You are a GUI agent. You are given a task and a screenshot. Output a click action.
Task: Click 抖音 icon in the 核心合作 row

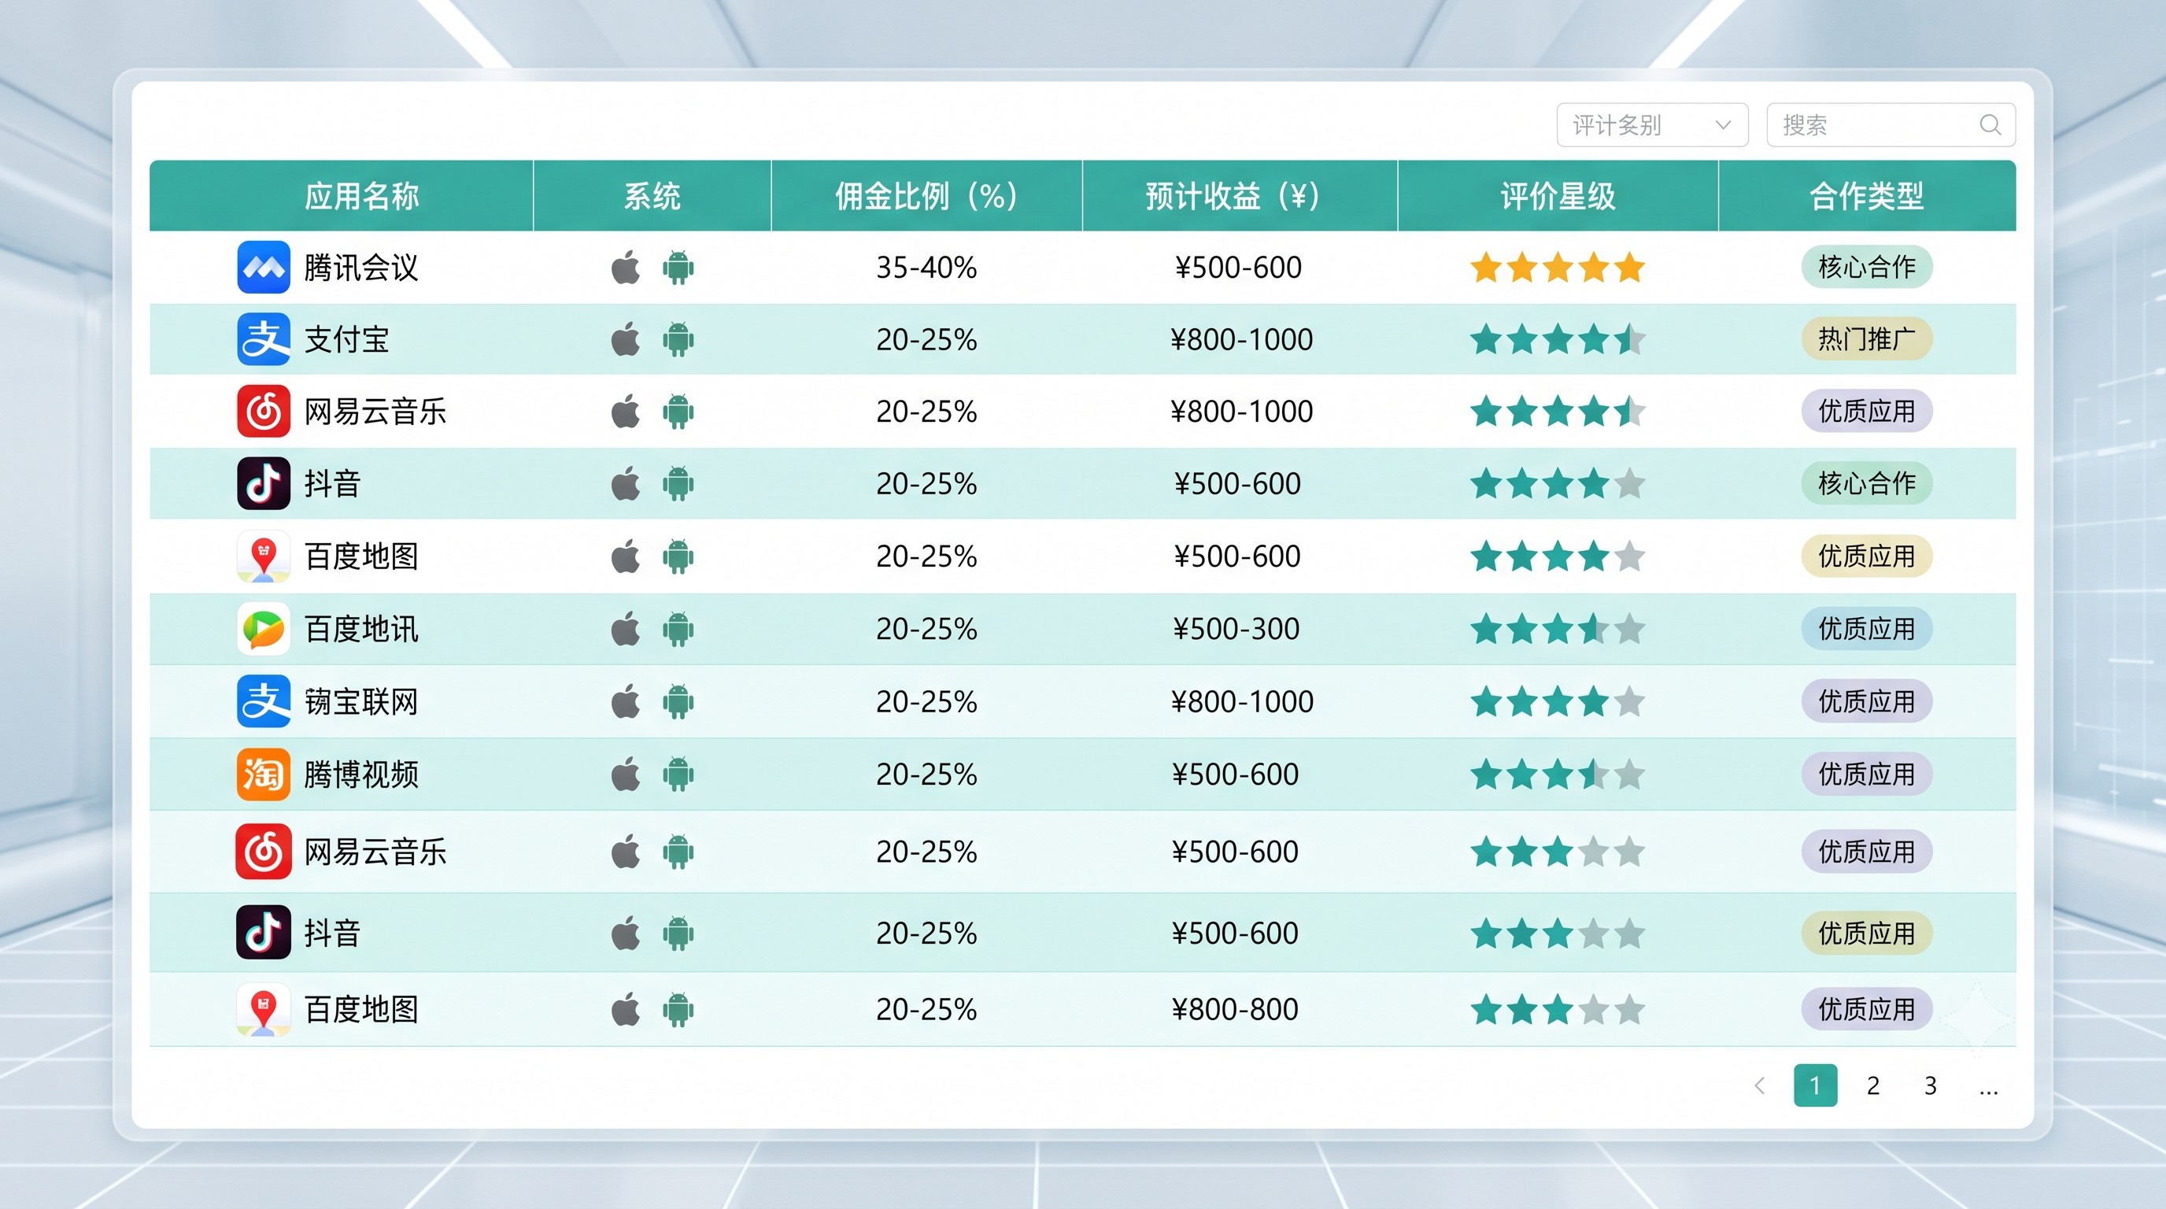263,483
